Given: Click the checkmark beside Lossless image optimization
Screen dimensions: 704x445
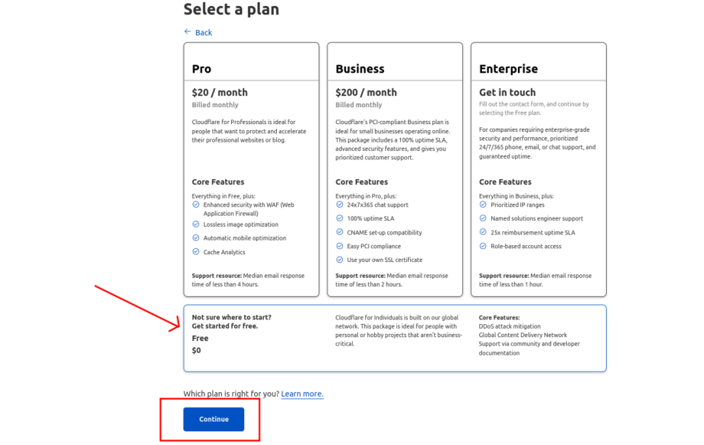Looking at the screenshot, I should [x=196, y=224].
